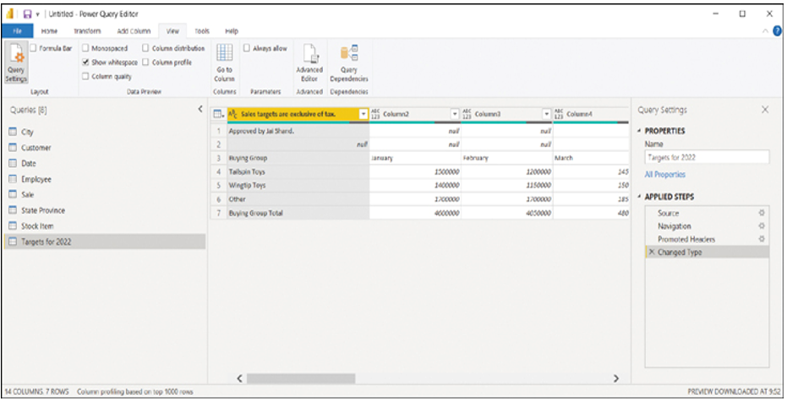Screen dimensions: 787x401
Task: Open the Help tab
Action: pos(232,31)
